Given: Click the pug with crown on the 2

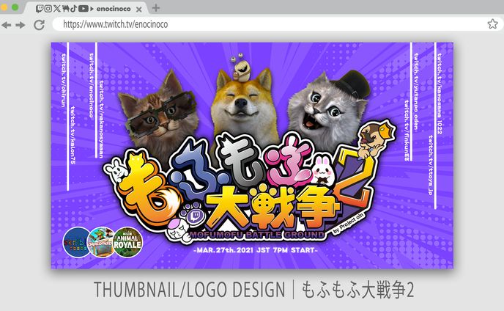Looking at the screenshot, I should pos(376,139).
